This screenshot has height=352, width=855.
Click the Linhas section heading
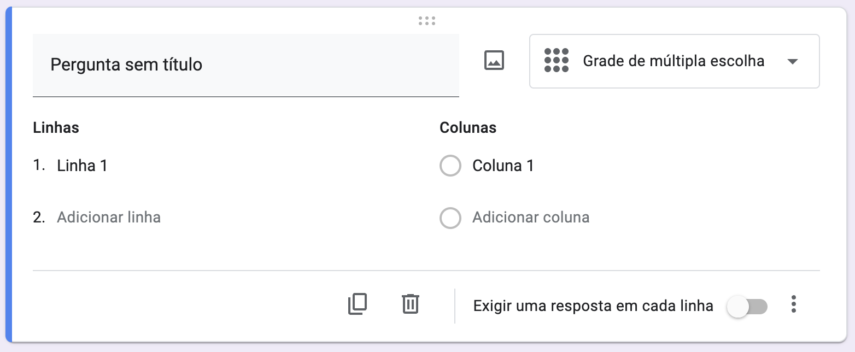(x=56, y=128)
